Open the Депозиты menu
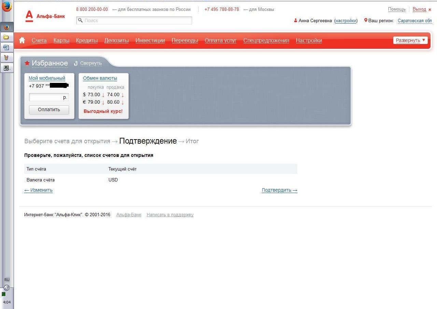The width and height of the screenshot is (437, 309). (x=116, y=40)
